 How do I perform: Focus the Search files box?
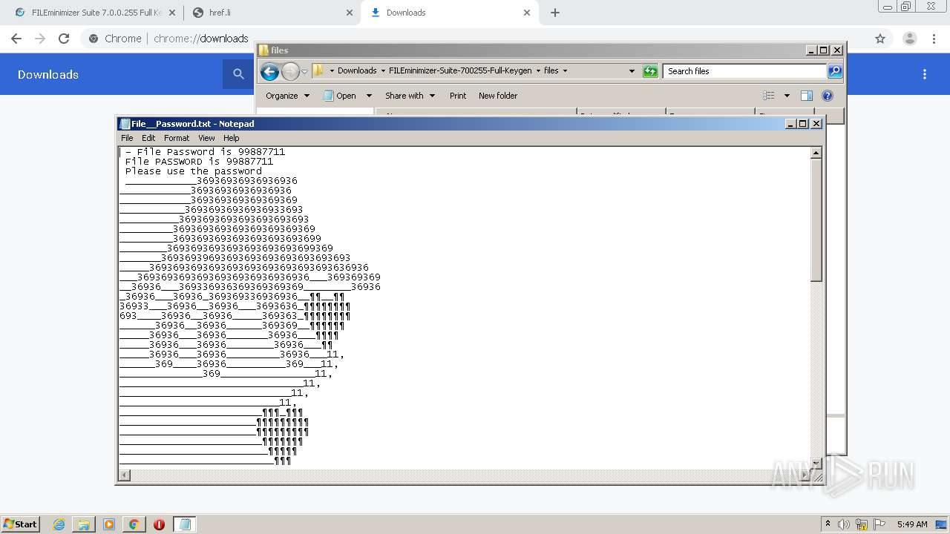(744, 71)
